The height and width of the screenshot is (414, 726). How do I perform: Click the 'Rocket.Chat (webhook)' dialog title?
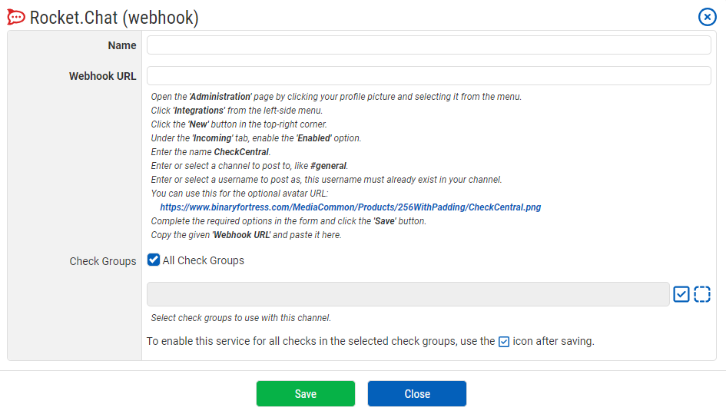[114, 18]
